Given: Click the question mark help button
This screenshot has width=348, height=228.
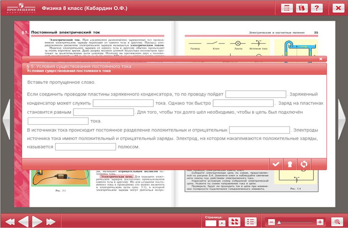Looking at the screenshot, I should click(316, 8).
